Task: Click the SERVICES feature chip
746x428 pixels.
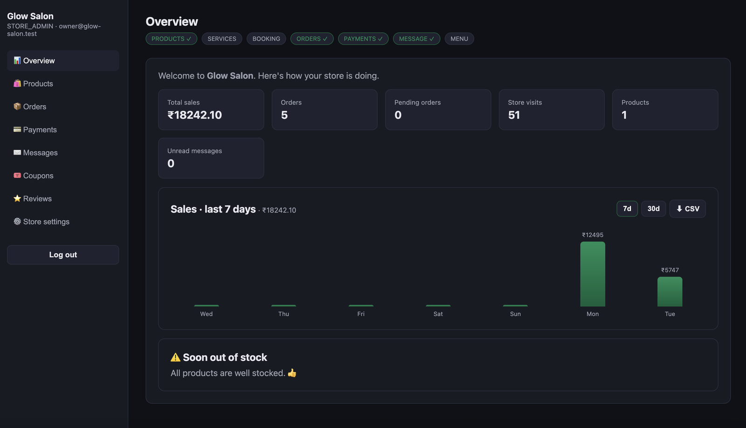Action: [x=222, y=39]
